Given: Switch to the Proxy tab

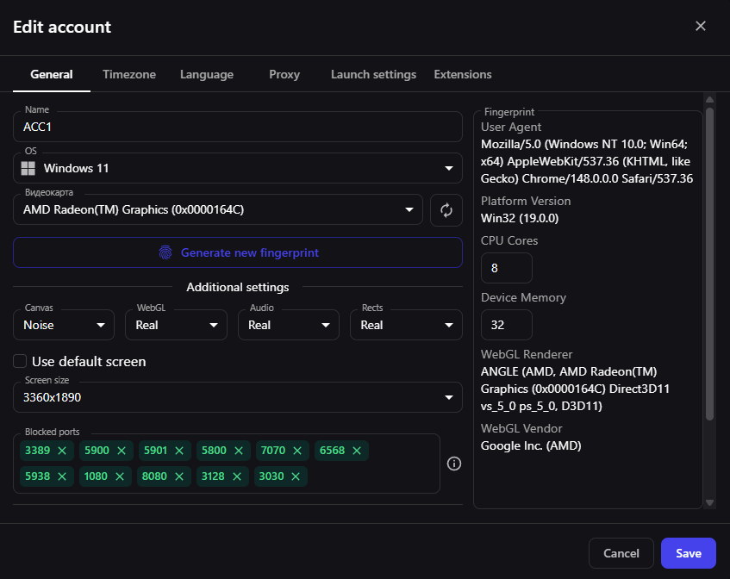Looking at the screenshot, I should (x=284, y=74).
